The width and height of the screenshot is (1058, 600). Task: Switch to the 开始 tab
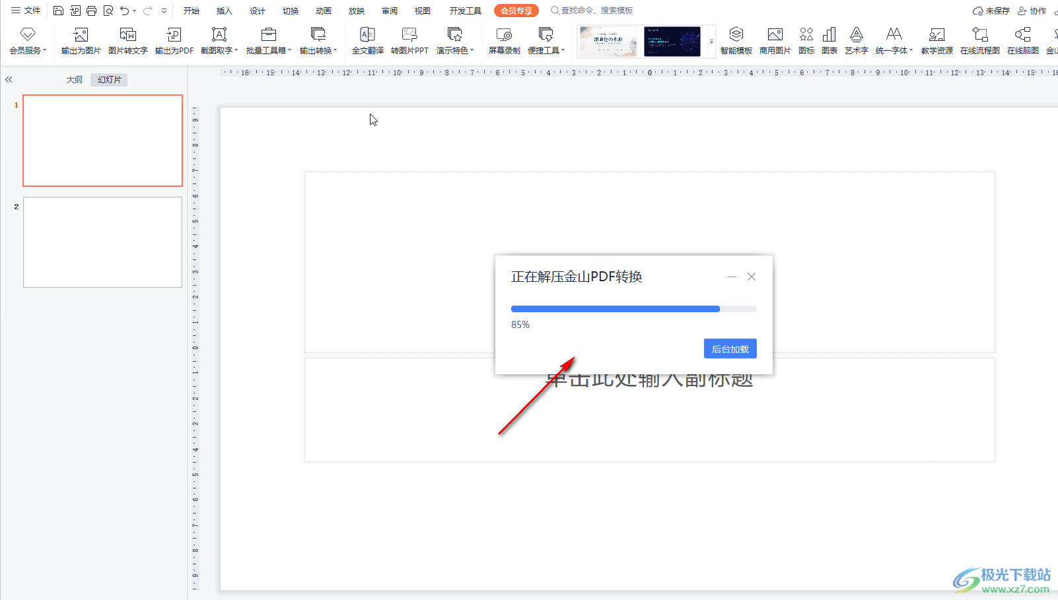(x=192, y=11)
